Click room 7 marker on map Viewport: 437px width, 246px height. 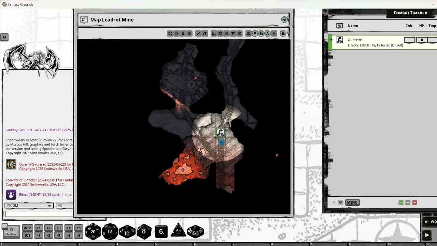coord(191,84)
